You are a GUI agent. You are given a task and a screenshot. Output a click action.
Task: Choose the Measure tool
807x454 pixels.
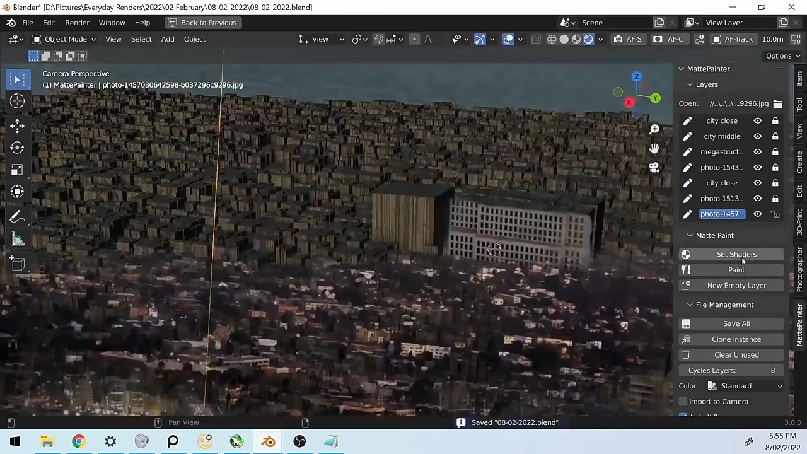[x=17, y=240]
